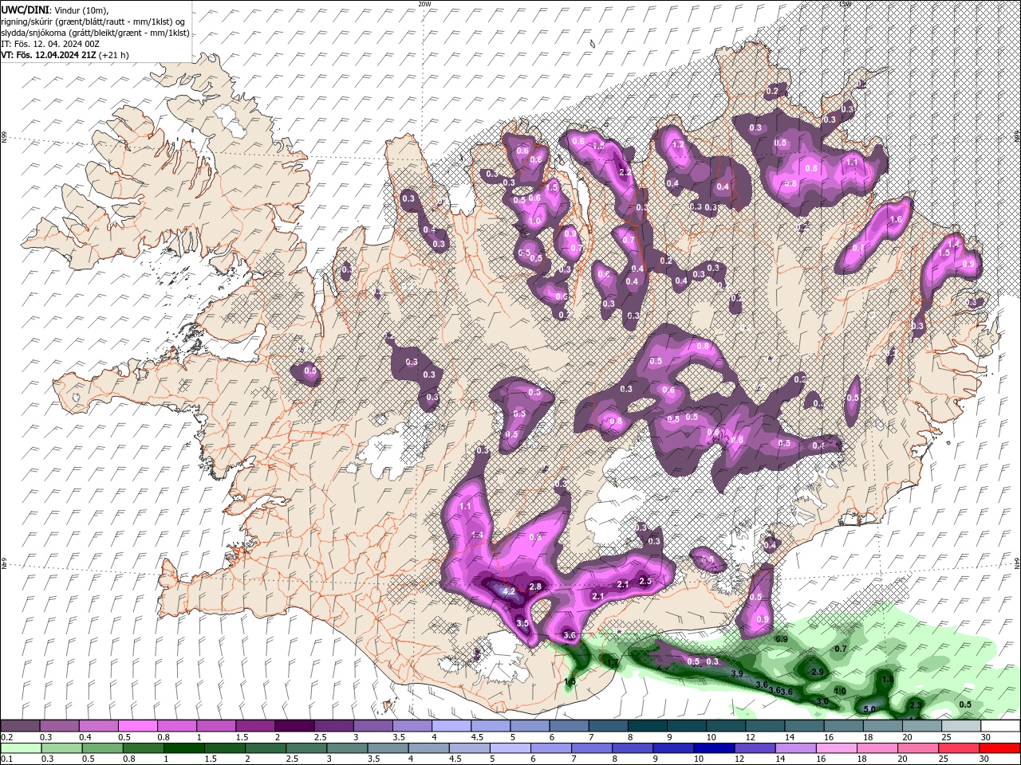Pick the bright pink swatch between 0.5 and 0.8
This screenshot has height=765, width=1021.
coord(137,726)
